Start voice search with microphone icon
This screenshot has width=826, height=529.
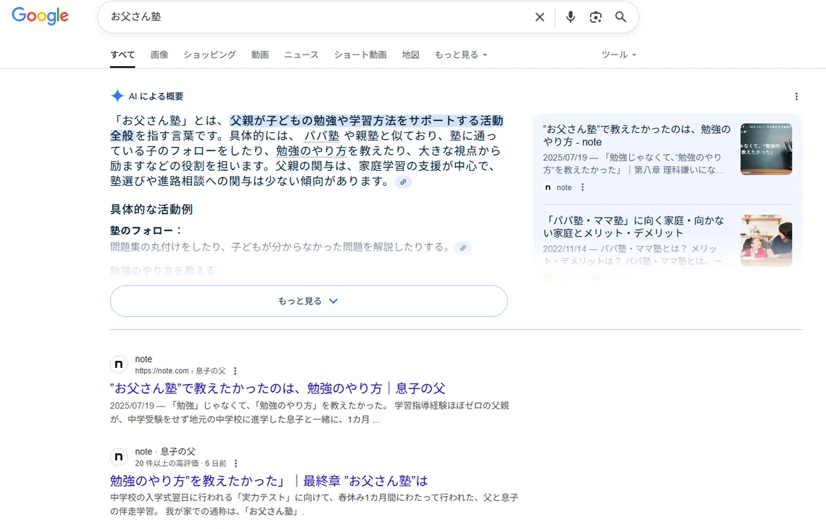(570, 17)
